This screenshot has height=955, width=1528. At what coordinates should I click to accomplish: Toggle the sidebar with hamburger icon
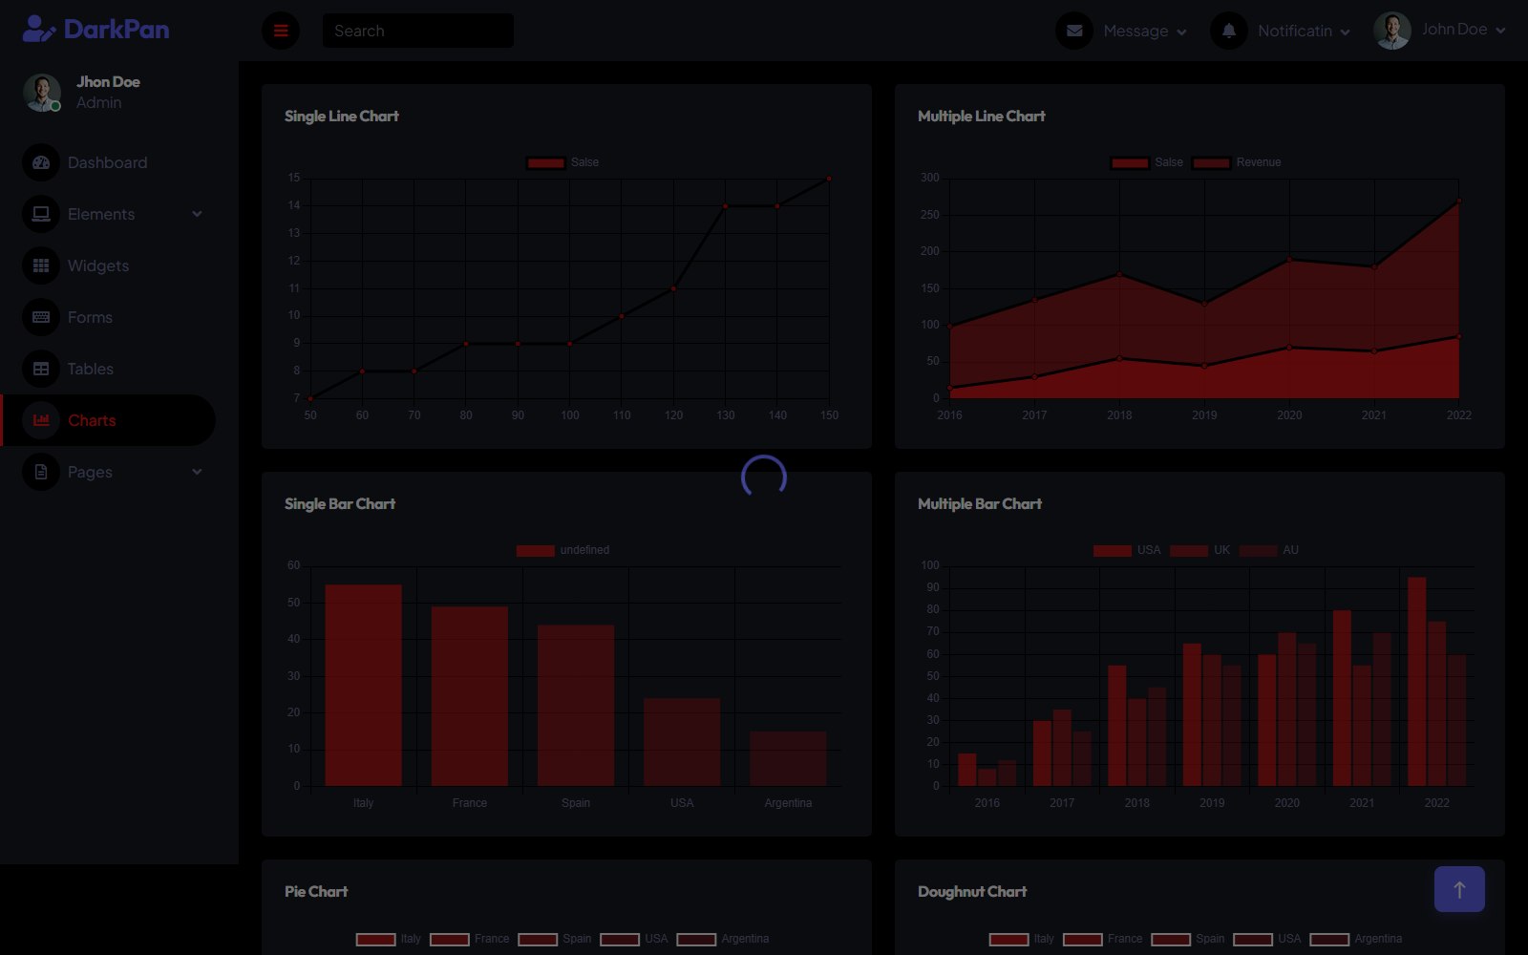coord(281,31)
